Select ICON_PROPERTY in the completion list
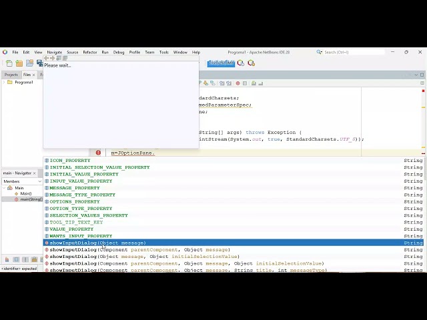This screenshot has width=427, height=320. click(234, 160)
